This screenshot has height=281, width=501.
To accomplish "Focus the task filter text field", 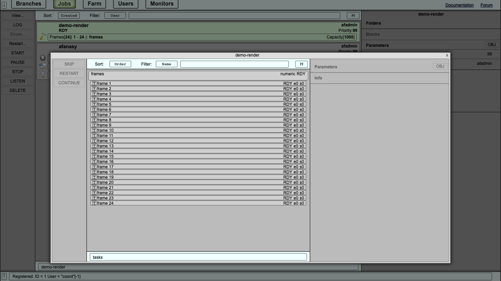I will pos(234,64).
